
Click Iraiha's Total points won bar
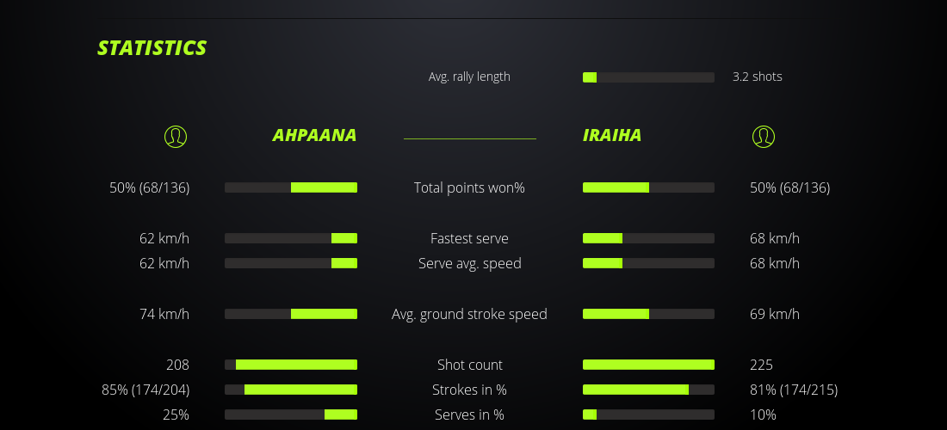pyautogui.click(x=648, y=187)
